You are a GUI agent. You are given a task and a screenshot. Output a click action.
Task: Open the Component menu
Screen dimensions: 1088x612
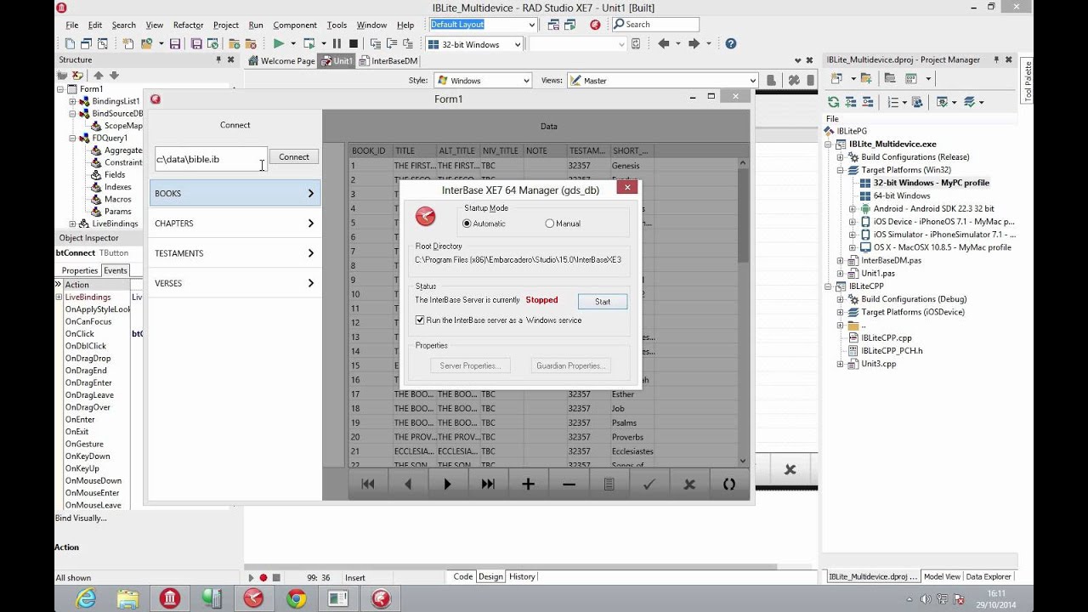coord(295,25)
